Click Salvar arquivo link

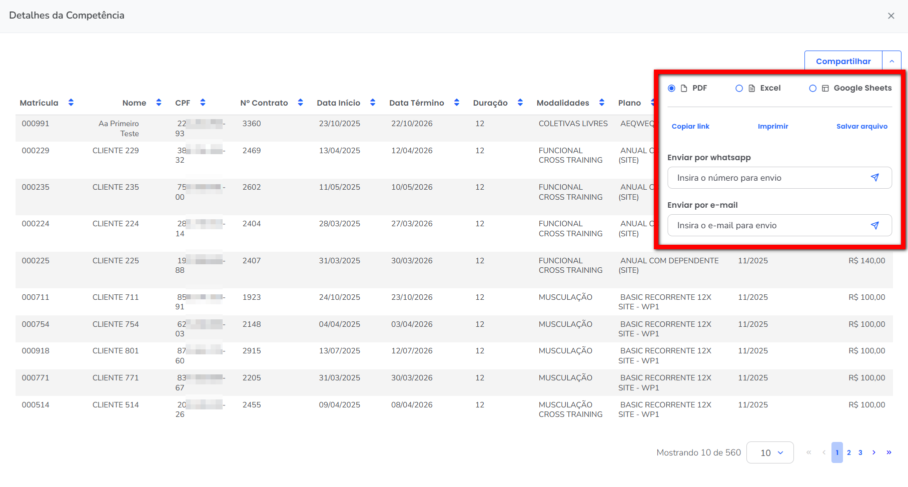pos(861,126)
